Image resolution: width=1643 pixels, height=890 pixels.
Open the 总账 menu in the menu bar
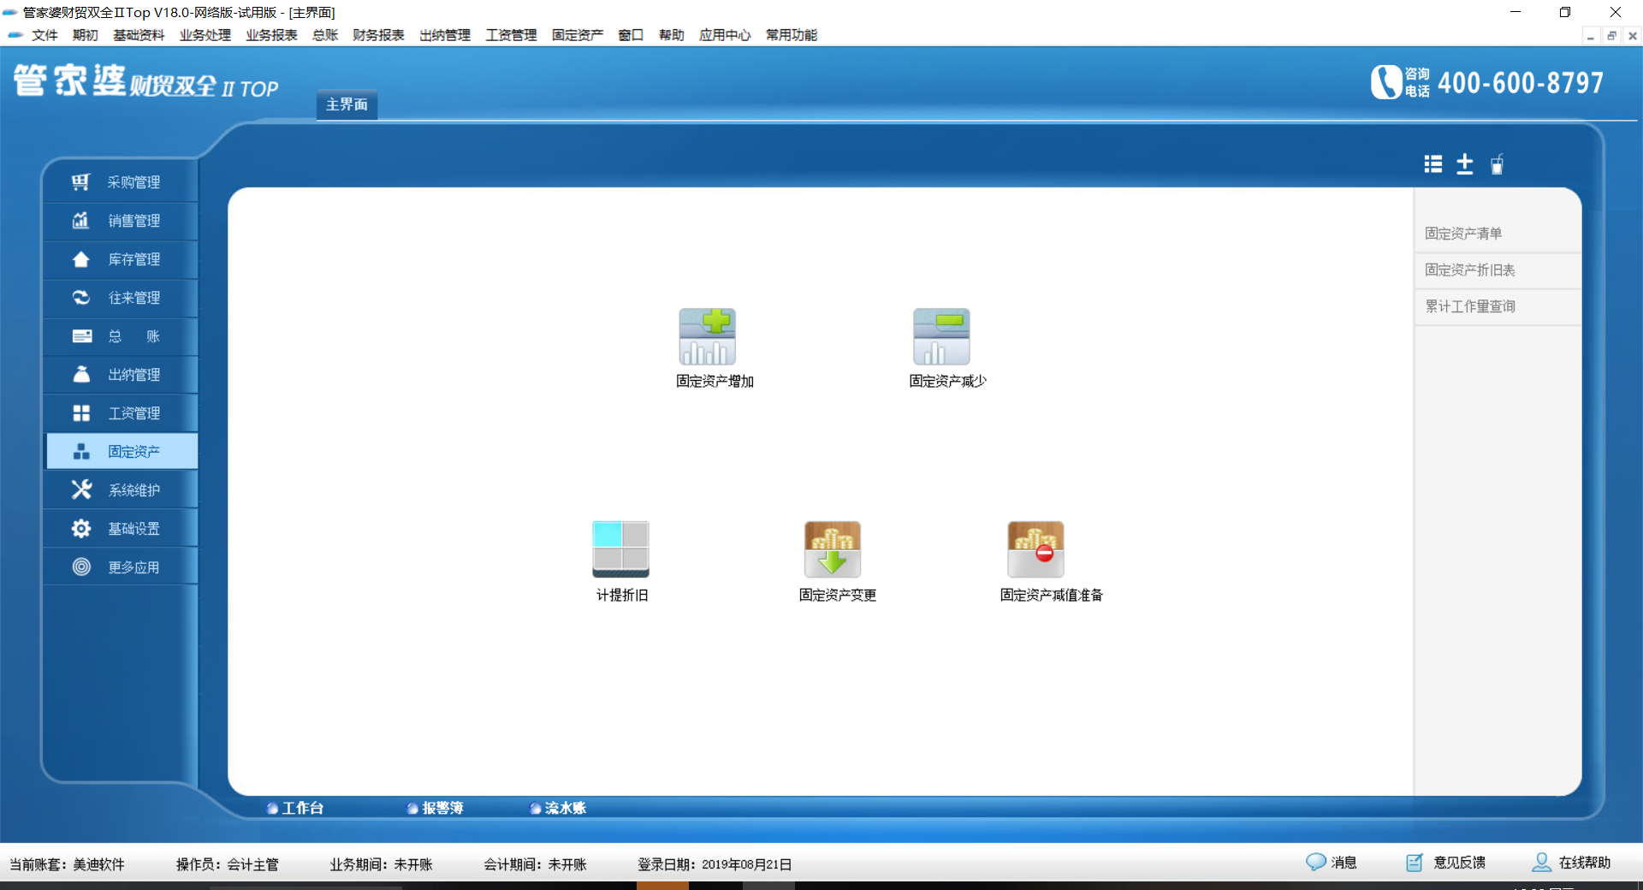(x=325, y=35)
